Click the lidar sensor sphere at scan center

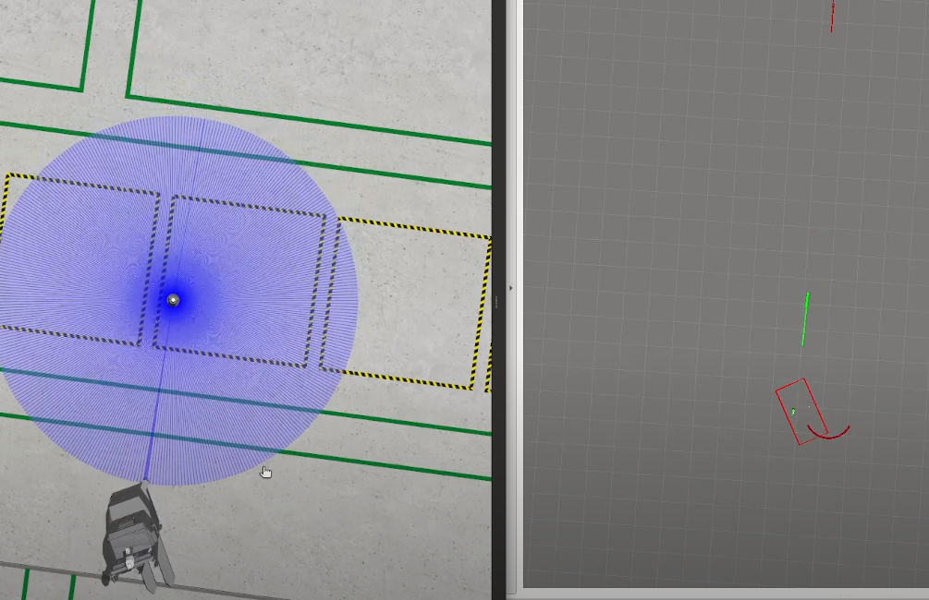[x=173, y=300]
